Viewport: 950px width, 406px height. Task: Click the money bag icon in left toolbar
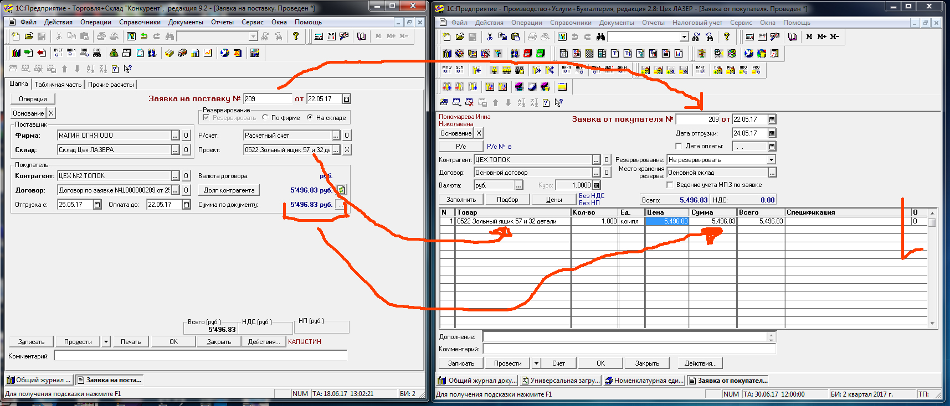(x=114, y=53)
